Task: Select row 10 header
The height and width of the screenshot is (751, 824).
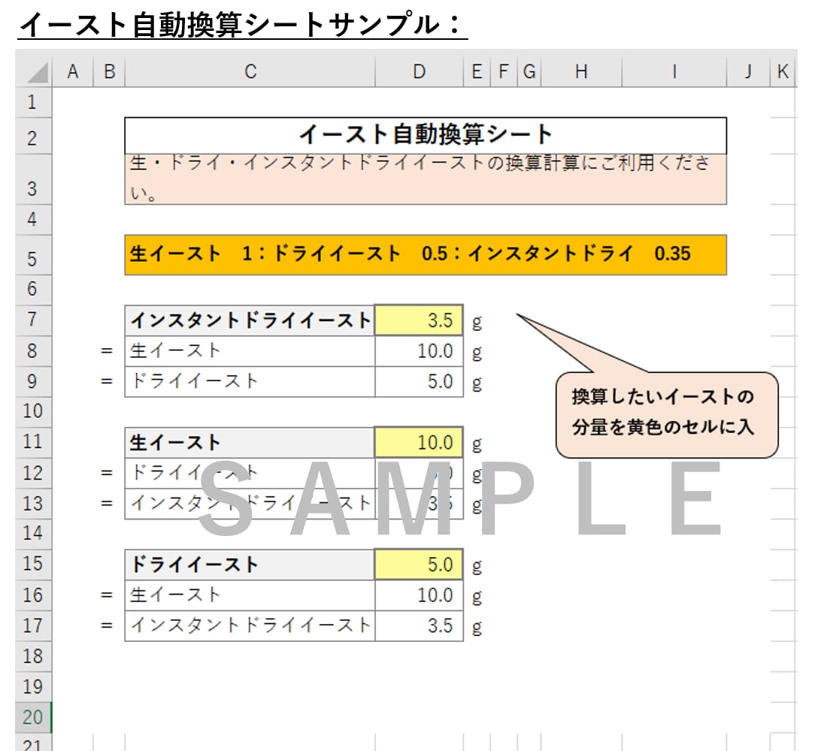Action: tap(33, 411)
